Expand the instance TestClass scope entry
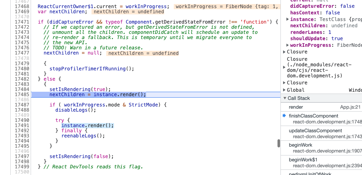Screen dimensions: 362x175 point(288,19)
